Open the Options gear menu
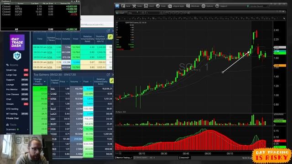 pos(207,6)
